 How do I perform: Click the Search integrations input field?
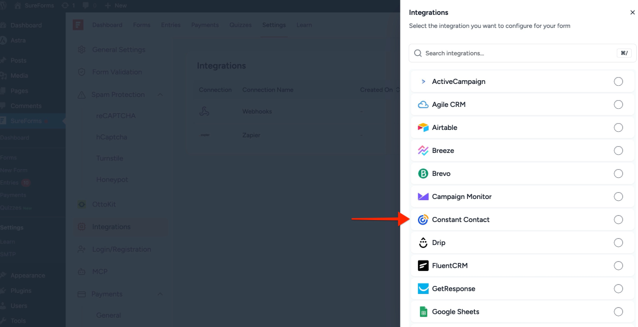pyautogui.click(x=523, y=53)
